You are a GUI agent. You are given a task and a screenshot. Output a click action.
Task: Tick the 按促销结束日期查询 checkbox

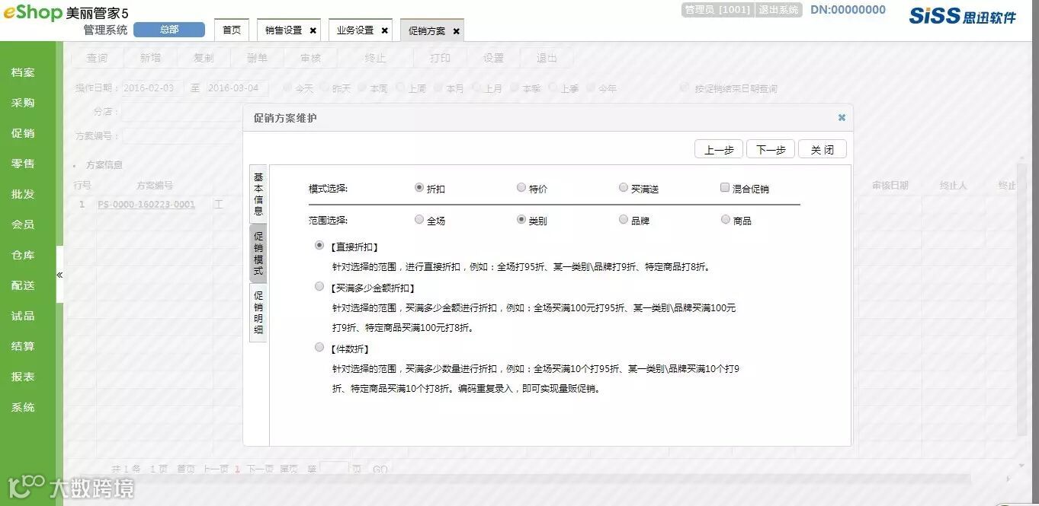pyautogui.click(x=685, y=88)
